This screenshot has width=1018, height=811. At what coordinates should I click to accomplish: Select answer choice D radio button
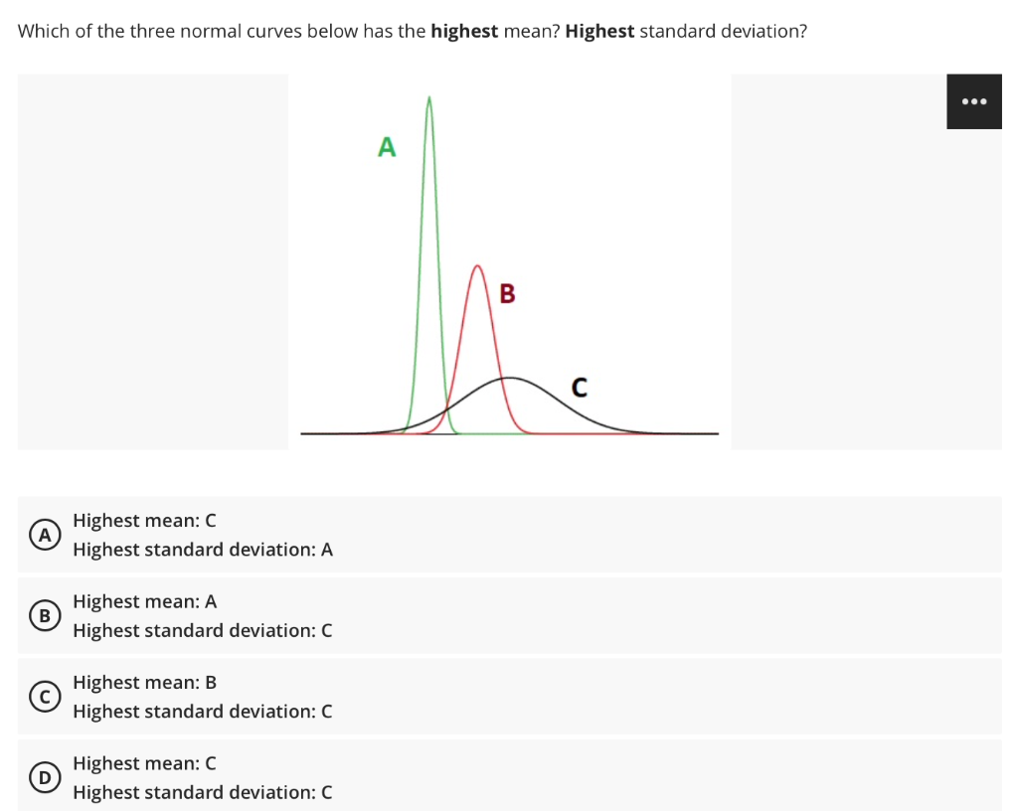pyautogui.click(x=44, y=777)
